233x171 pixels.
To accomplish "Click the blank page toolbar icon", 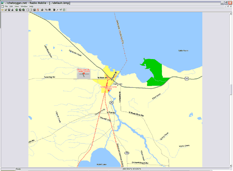I will click(28, 10).
